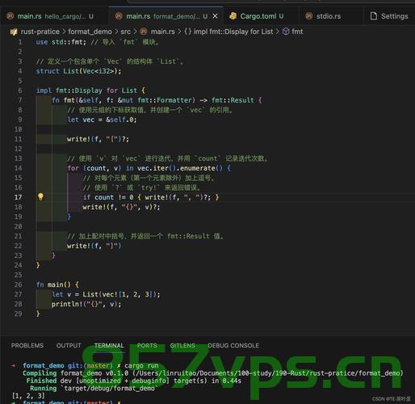Click rust-pratice folder icon in breadcrumb

(14, 32)
